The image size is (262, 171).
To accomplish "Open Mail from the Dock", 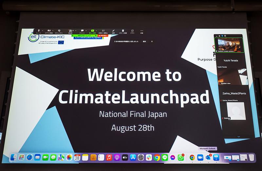I will click(37, 157).
